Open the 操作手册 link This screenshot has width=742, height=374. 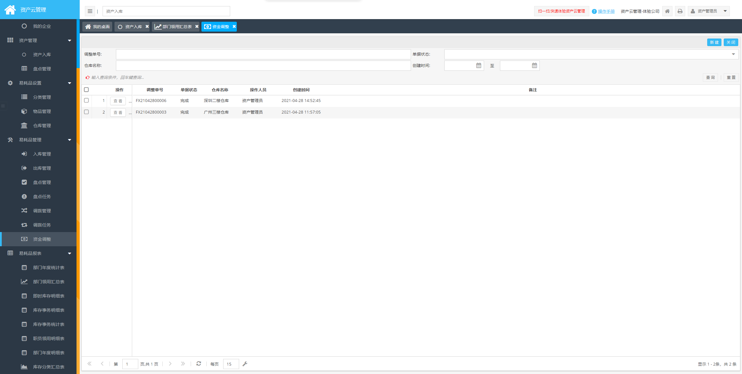606,11
